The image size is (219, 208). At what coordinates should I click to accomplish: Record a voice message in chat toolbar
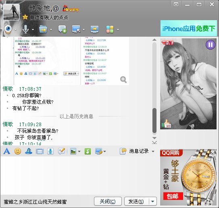(50, 151)
